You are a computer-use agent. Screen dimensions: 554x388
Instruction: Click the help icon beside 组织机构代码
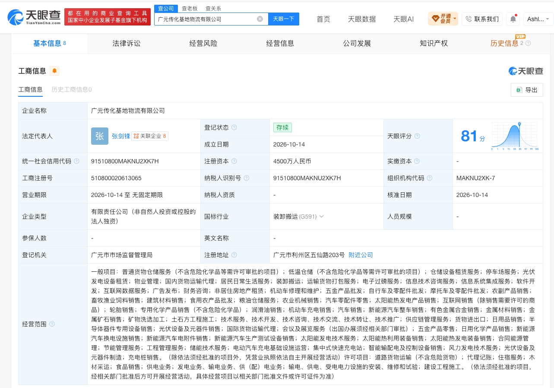(430, 178)
